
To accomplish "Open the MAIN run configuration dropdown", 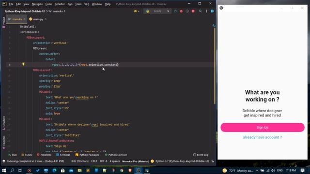I will (x=157, y=11).
